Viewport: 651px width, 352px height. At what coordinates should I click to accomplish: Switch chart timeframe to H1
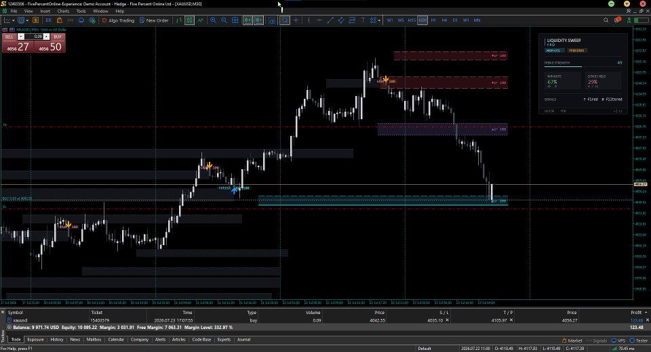[x=433, y=20]
